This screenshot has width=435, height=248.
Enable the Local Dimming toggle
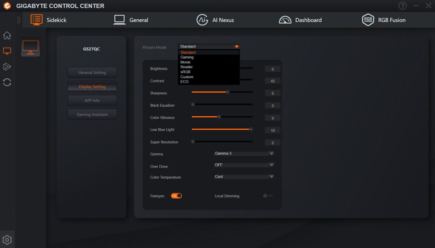click(268, 196)
